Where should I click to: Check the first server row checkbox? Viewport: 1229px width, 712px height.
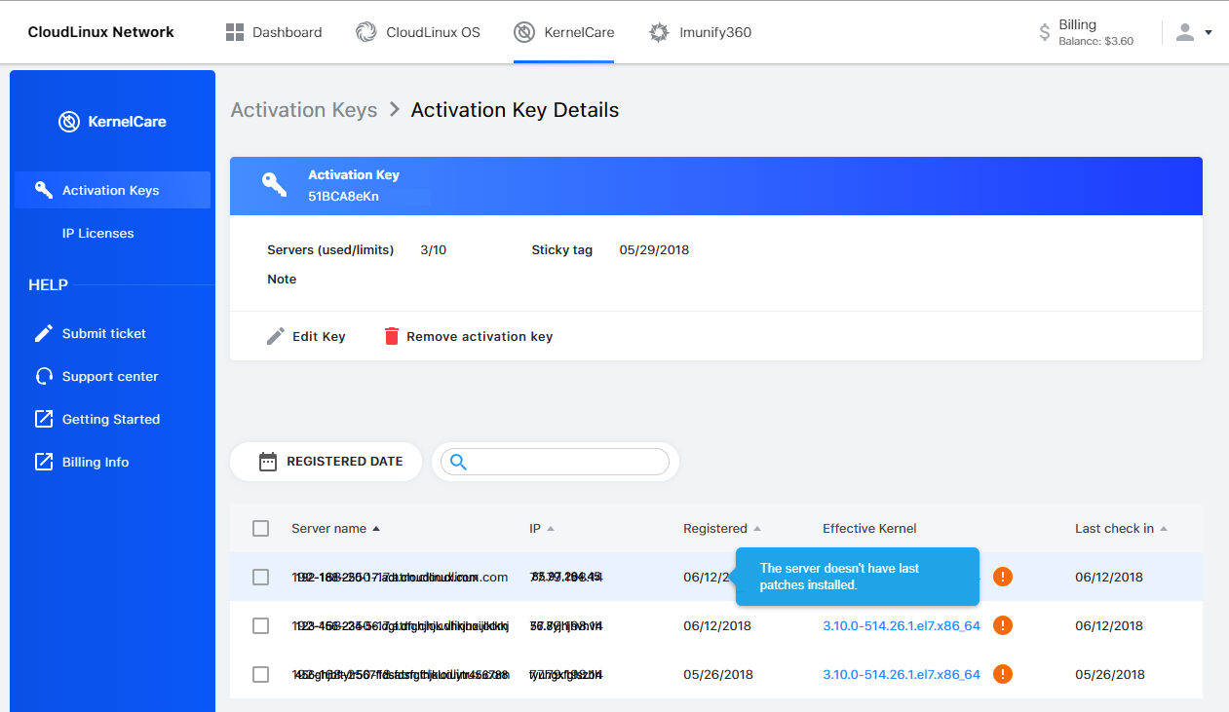click(x=260, y=577)
